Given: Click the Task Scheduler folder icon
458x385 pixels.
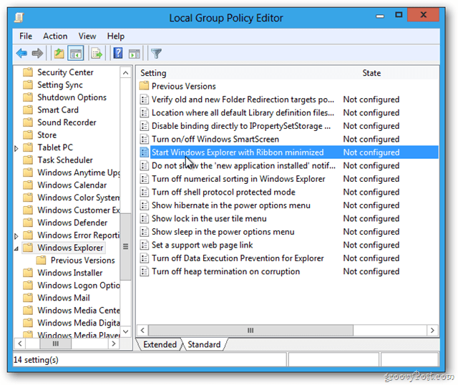Looking at the screenshot, I should click(28, 160).
